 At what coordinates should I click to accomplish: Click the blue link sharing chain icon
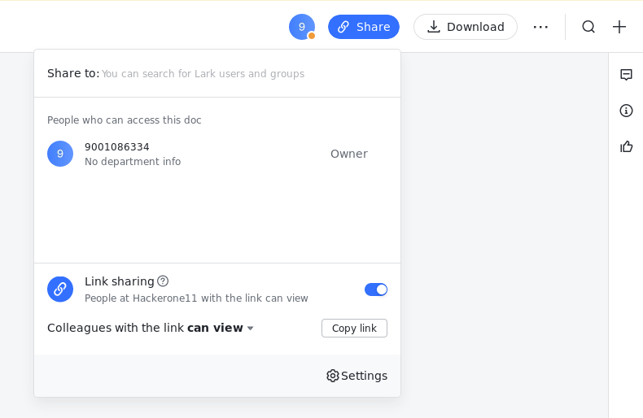pos(60,289)
